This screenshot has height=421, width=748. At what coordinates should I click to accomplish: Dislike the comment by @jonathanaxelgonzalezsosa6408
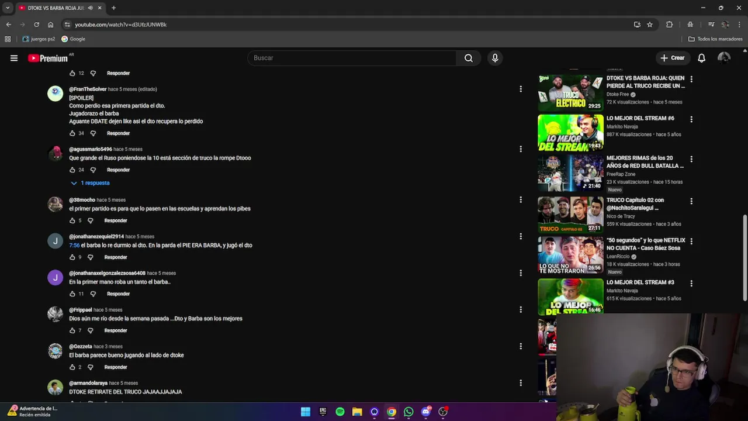click(93, 294)
